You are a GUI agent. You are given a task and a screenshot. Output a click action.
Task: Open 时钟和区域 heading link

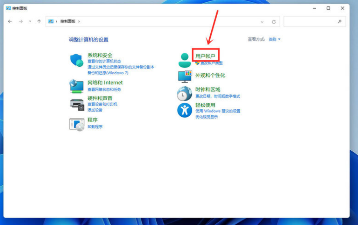(208, 90)
